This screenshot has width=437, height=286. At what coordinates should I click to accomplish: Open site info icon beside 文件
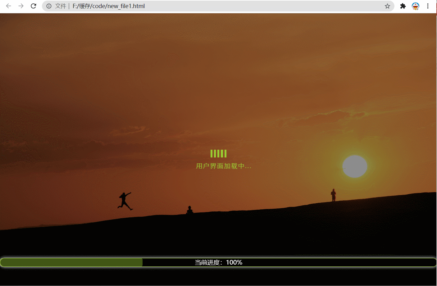(49, 6)
